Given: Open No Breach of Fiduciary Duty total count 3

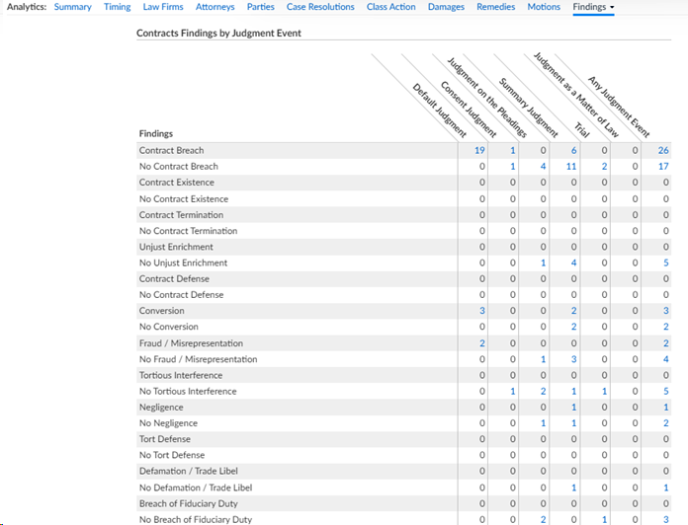Looking at the screenshot, I should coord(665,519).
